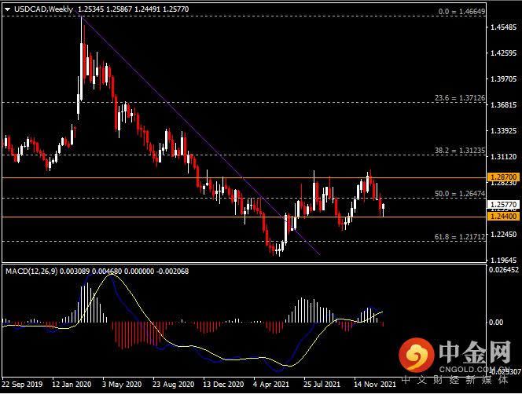Click the 0.026452 MACD scale value
This screenshot has height=394, width=522.
coord(504,270)
